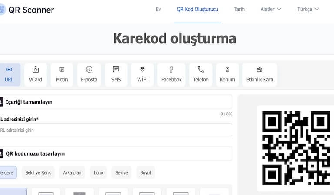Select the Konum map pin icon
The height and width of the screenshot is (195, 334).
tap(227, 69)
